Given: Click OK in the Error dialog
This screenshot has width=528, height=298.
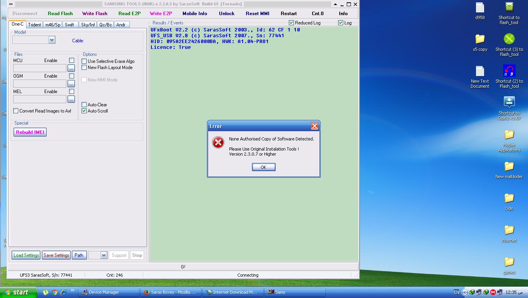Looking at the screenshot, I should point(264,167).
